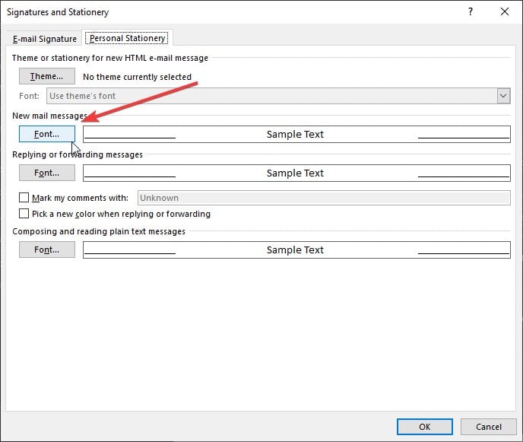Screen dimensions: 523x442
Task: Open Font settings for new mail messages
Action: click(x=46, y=134)
